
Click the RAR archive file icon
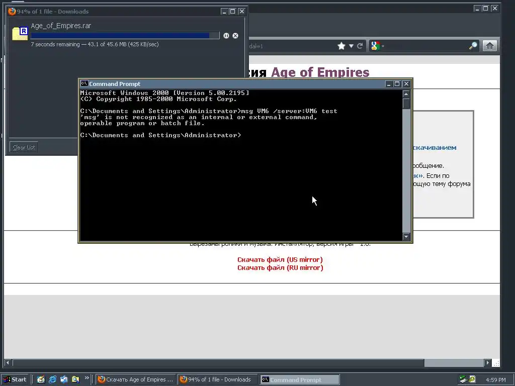20,34
